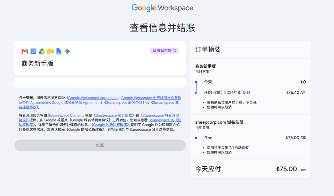Open the underlined《Google 的隐私权政策》link
The height and width of the screenshot is (196, 334).
tap(110, 125)
